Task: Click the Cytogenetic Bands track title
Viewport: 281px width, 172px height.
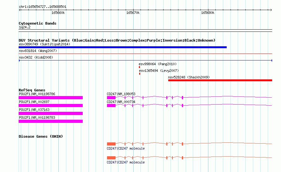Action: (x=38, y=23)
